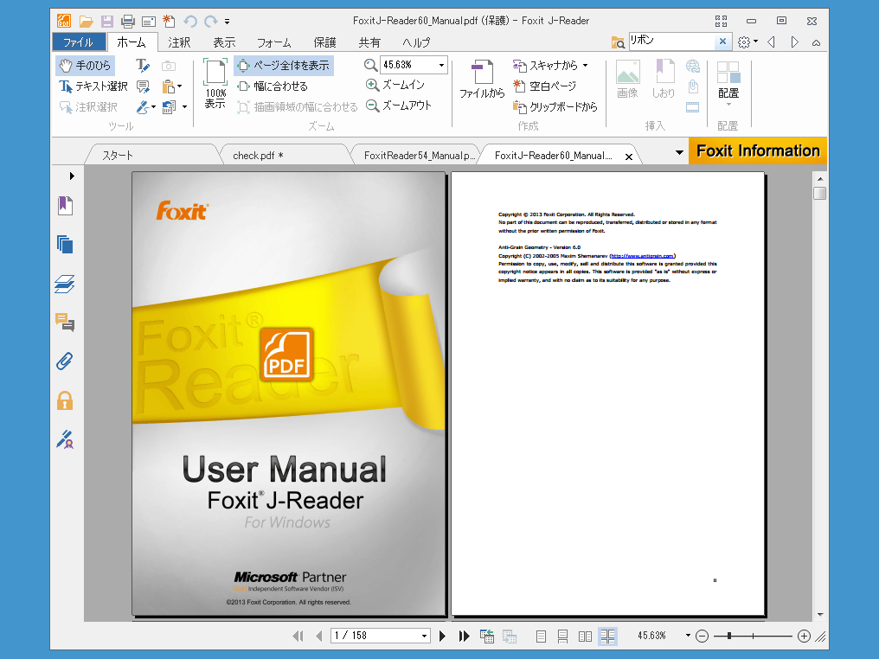Image resolution: width=879 pixels, height=659 pixels.
Task: Click the Foxit Information banner
Action: (x=758, y=151)
